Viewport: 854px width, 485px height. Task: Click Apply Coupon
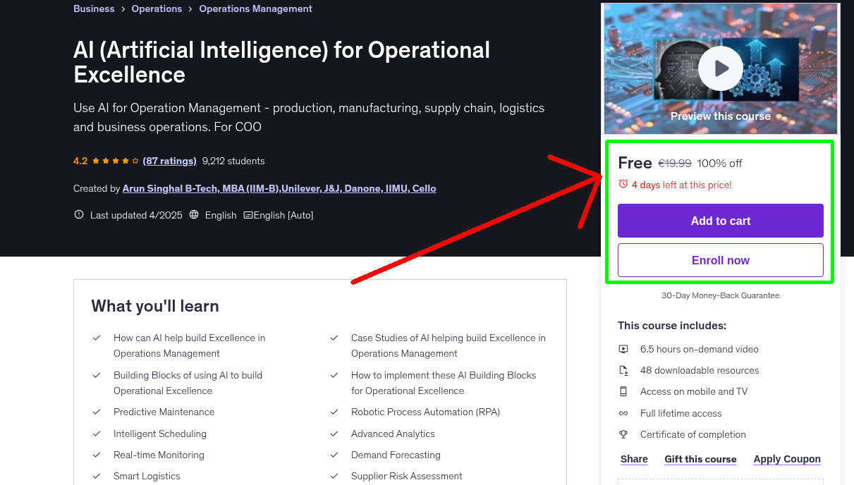[x=787, y=459]
